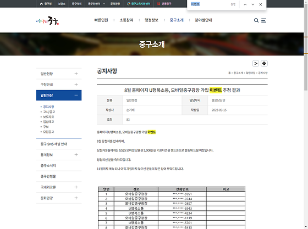Click the view count 83 value

(128, 120)
